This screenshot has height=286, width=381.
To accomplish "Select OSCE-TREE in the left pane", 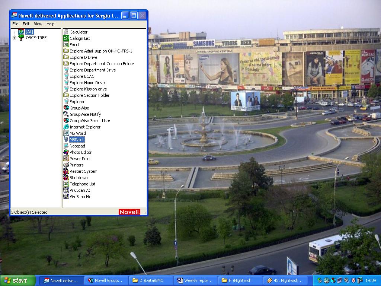I will 36,38.
